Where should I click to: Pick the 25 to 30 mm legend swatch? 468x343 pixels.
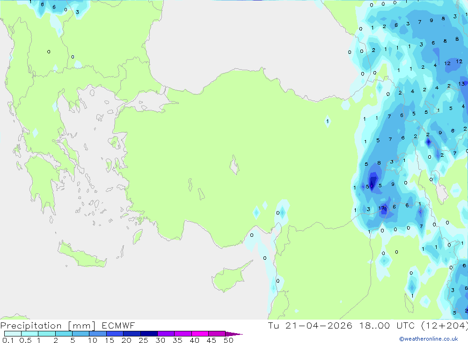point(149,334)
